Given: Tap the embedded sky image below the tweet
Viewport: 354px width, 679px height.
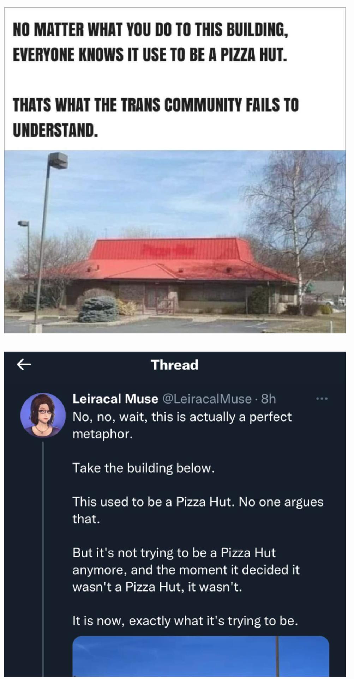Looking at the screenshot, I should tap(198, 661).
